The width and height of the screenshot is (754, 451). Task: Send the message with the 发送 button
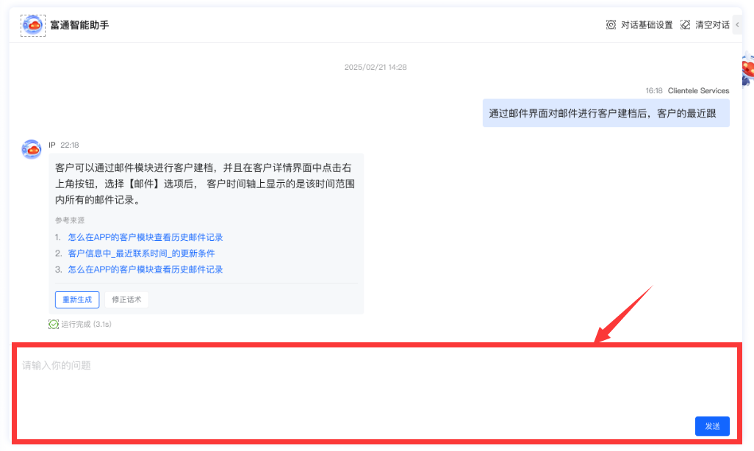pos(712,426)
